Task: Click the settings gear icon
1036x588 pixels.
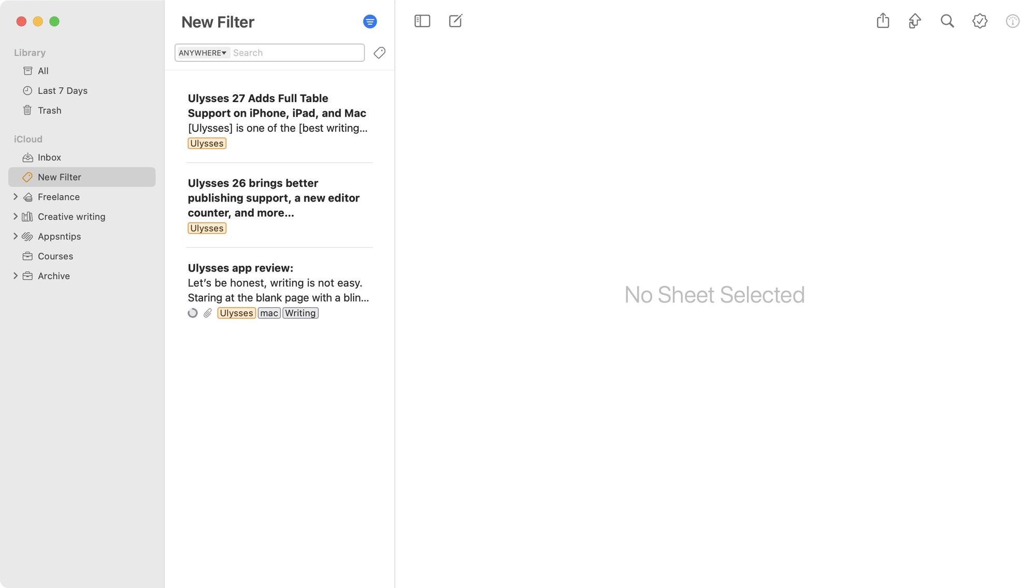Action: (x=980, y=21)
